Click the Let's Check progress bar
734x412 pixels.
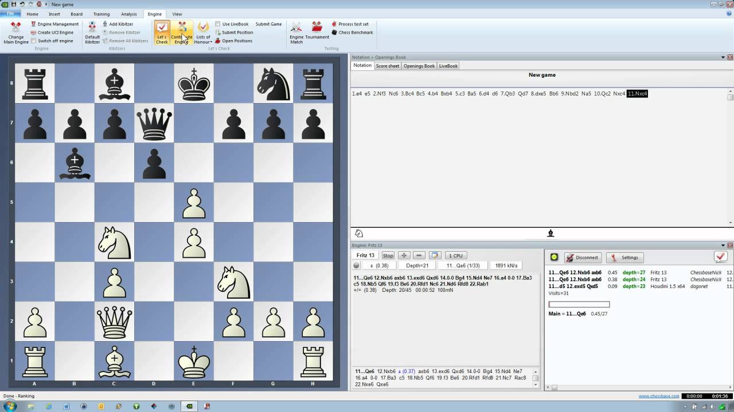point(579,304)
